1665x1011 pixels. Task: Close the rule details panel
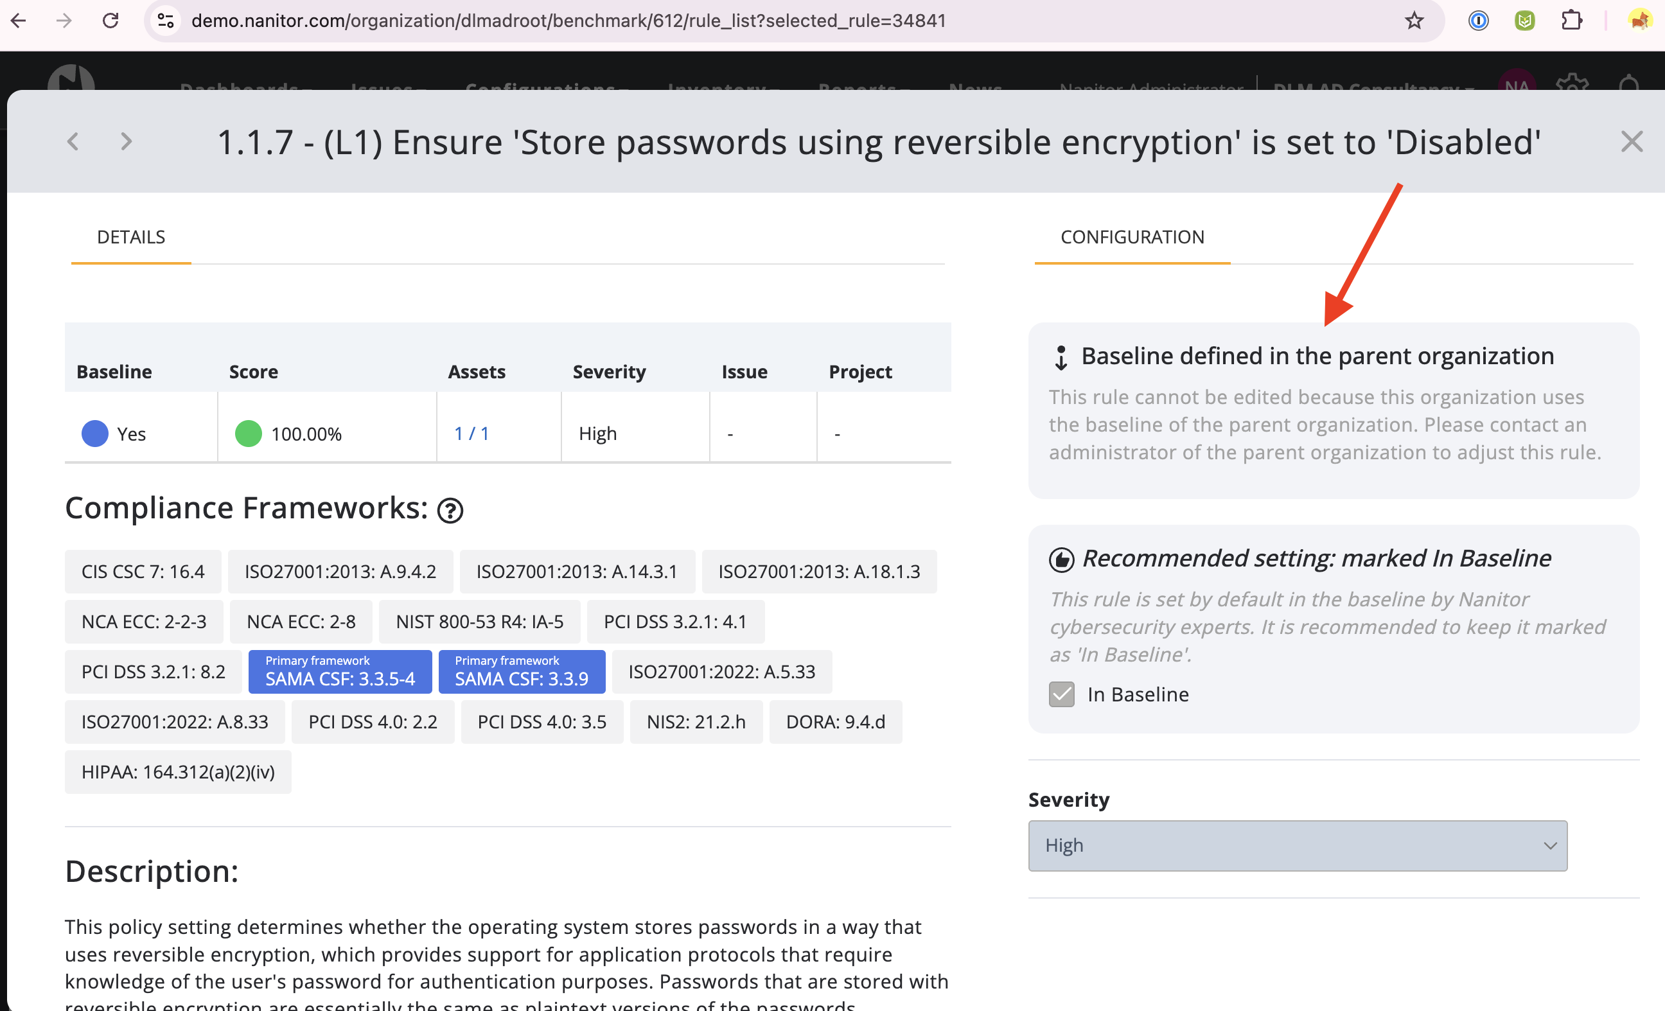[x=1631, y=142]
